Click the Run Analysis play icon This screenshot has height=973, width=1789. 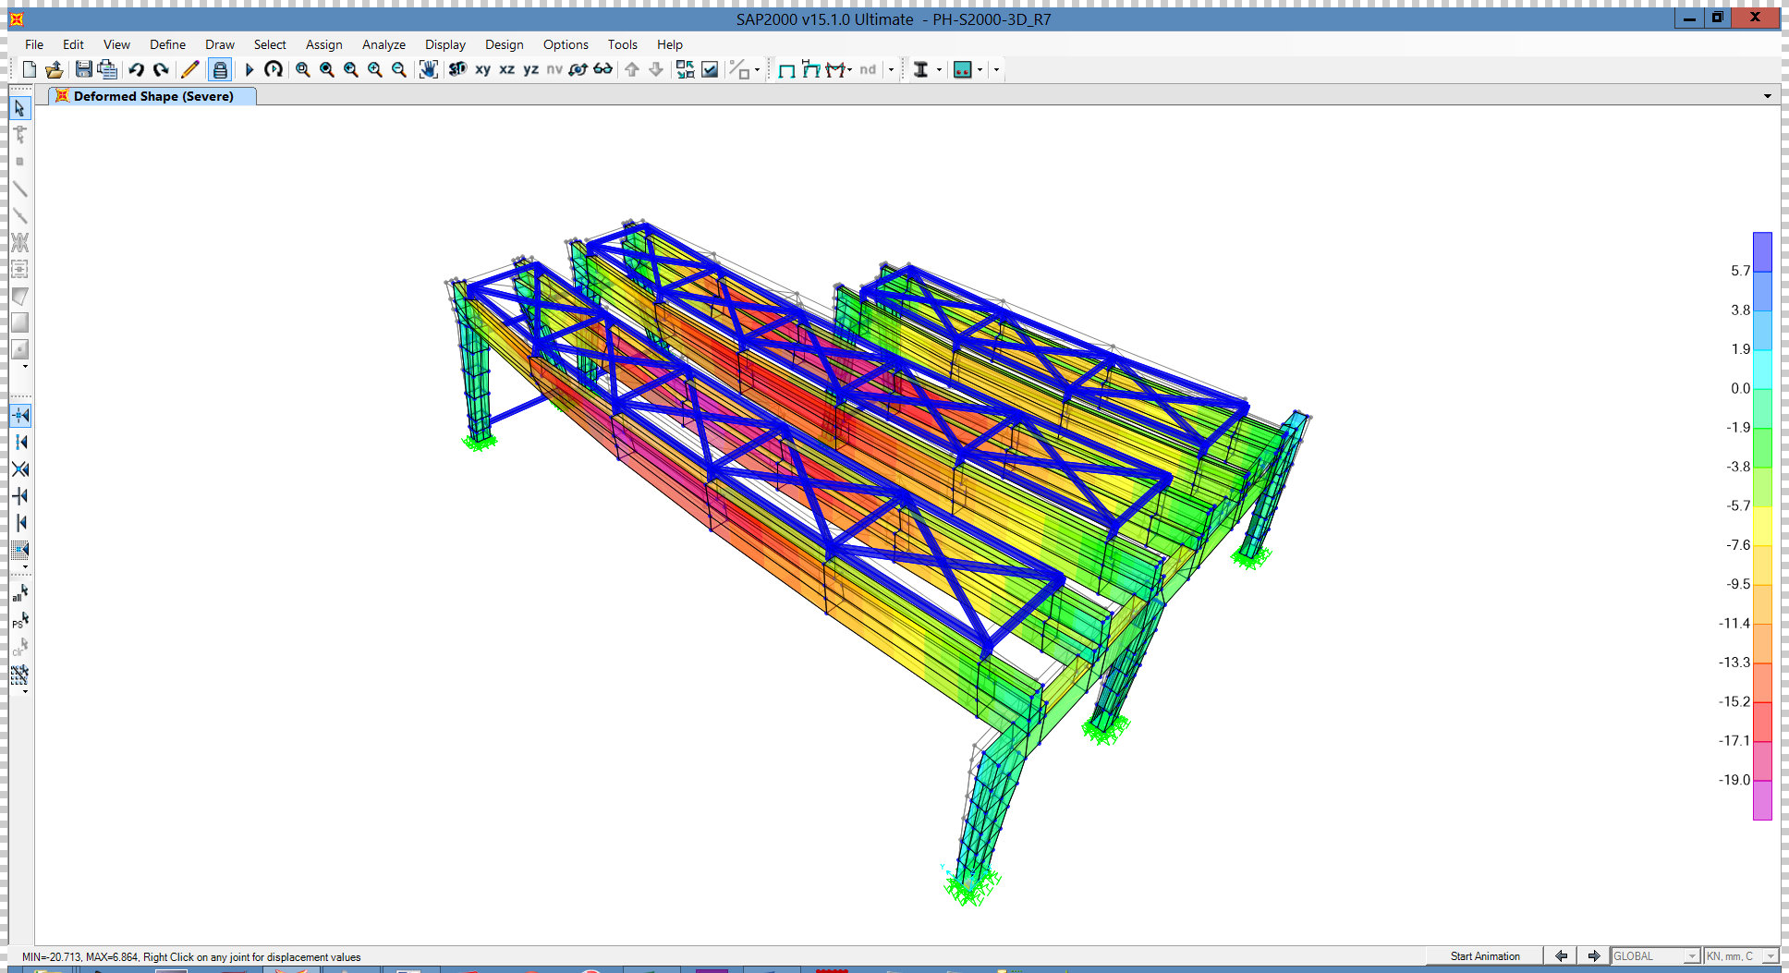tap(249, 69)
